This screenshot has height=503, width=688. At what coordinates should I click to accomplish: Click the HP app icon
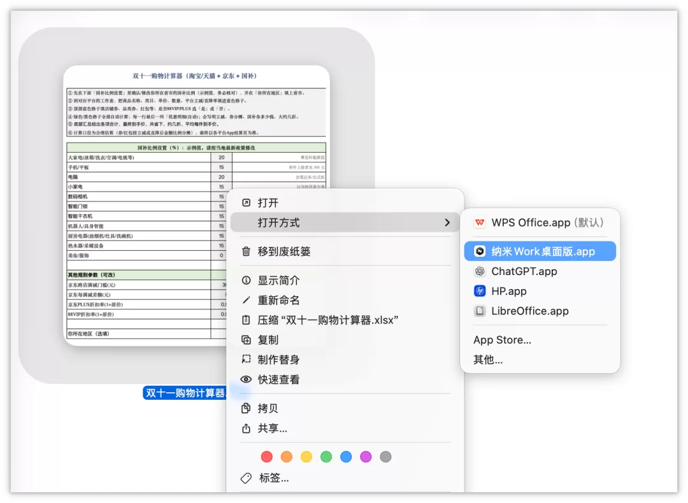(480, 291)
